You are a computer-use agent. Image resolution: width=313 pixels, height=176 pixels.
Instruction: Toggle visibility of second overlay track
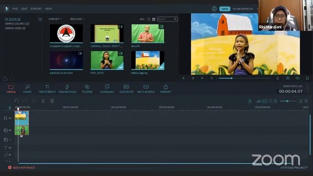(x=10, y=140)
